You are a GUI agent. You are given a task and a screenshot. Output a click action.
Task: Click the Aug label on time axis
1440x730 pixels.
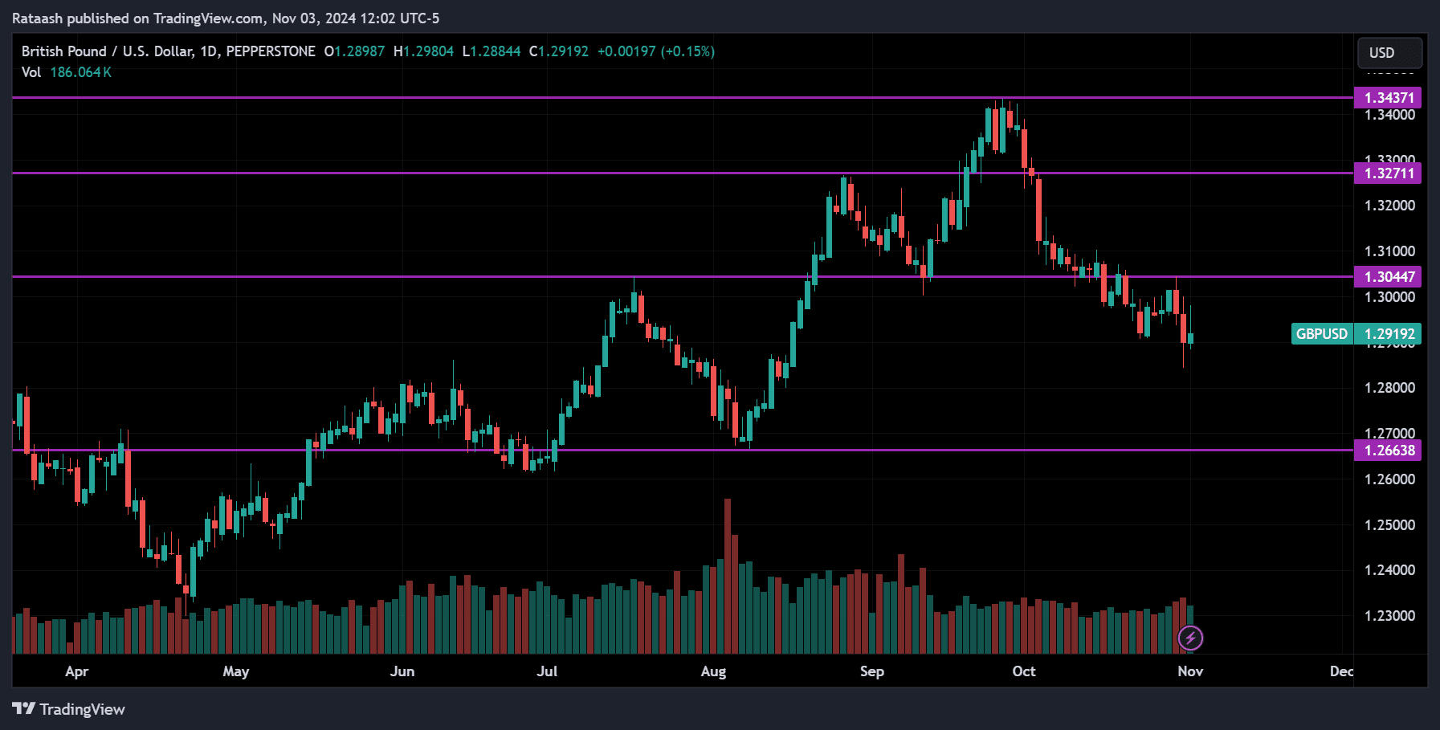pyautogui.click(x=713, y=671)
